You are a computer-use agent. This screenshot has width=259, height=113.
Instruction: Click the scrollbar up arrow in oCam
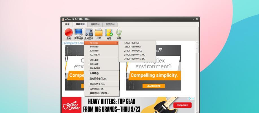(x=197, y=43)
